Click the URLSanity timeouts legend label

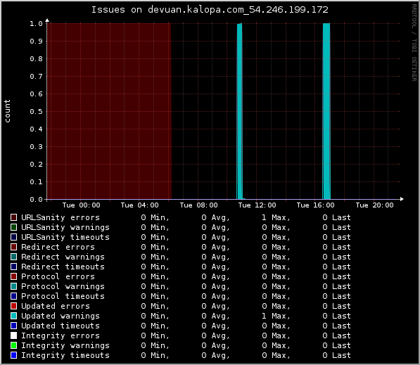tap(65, 237)
